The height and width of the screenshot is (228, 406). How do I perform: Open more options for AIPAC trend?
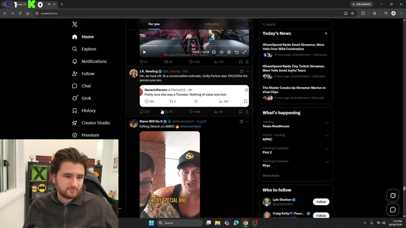point(327,136)
